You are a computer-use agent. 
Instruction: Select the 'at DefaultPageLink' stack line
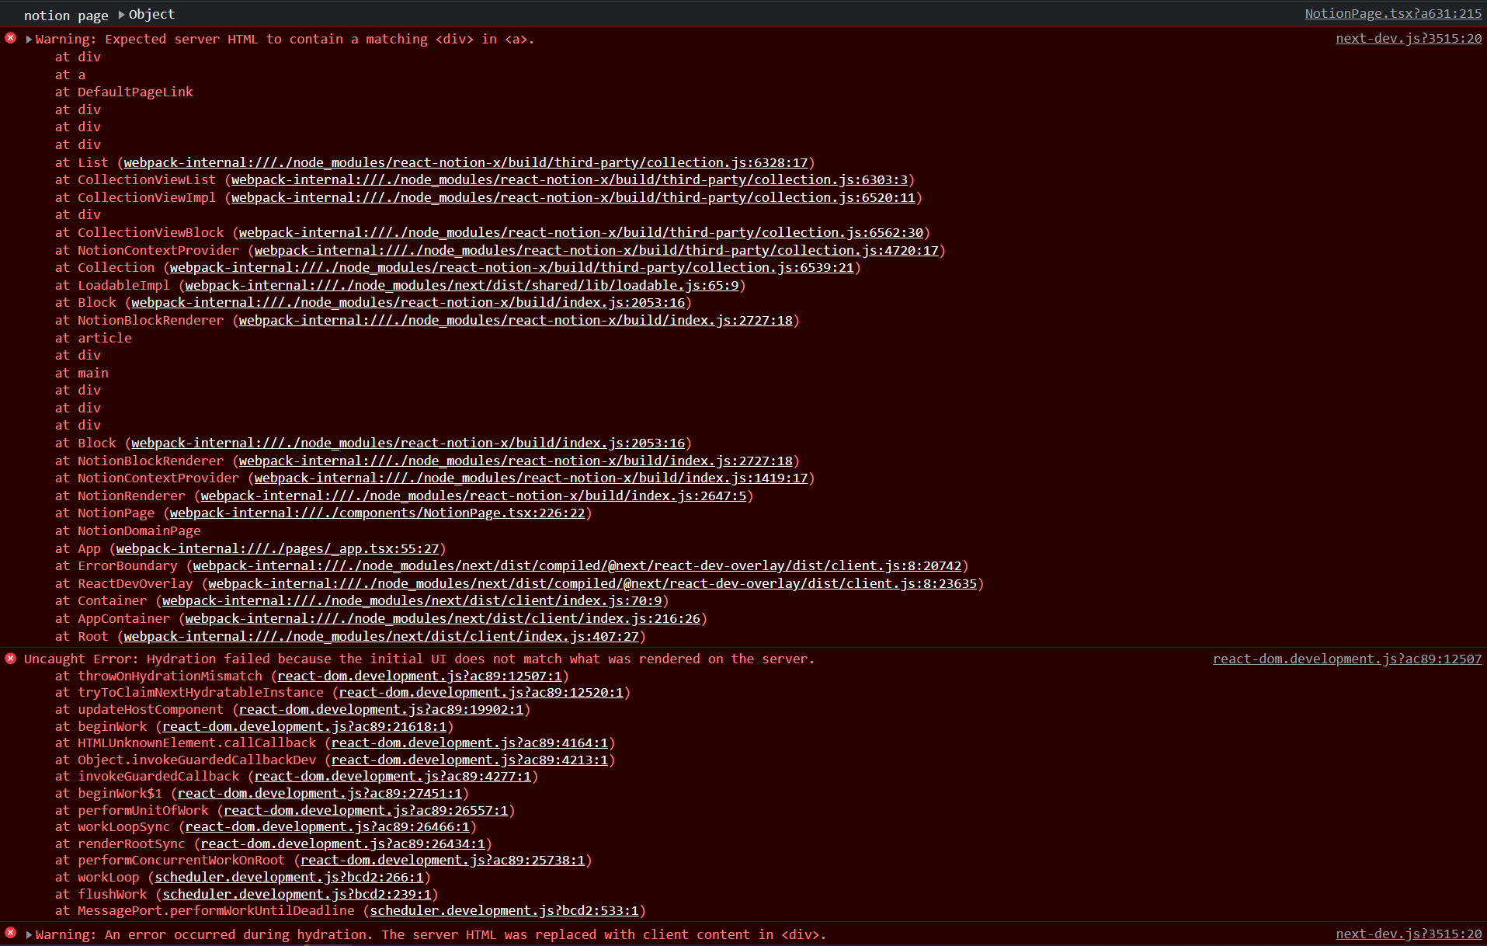point(124,92)
